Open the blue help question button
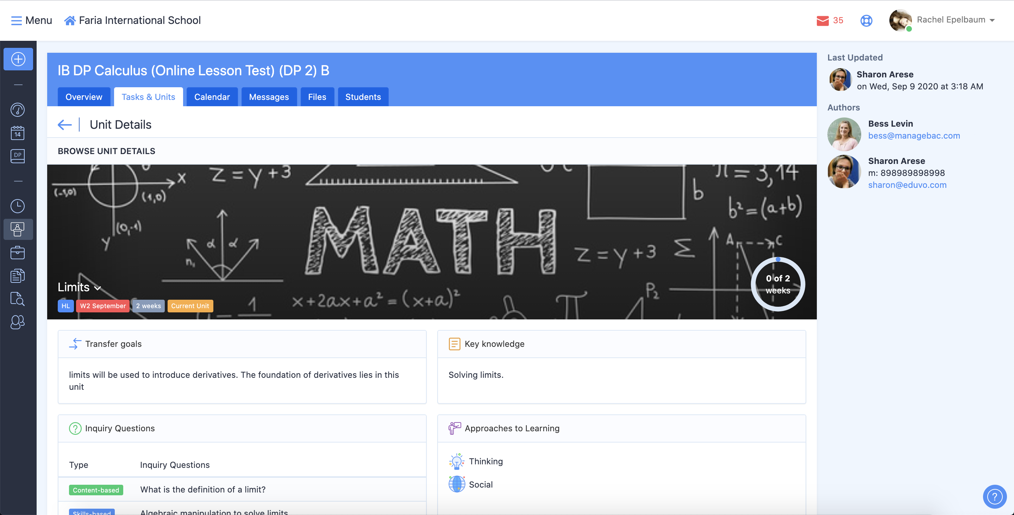Viewport: 1014px width, 515px height. point(994,496)
